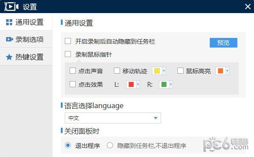254x157 pixels.
Task: Pick the orange 鼠标高亮 color swatch
Action: [x=220, y=71]
